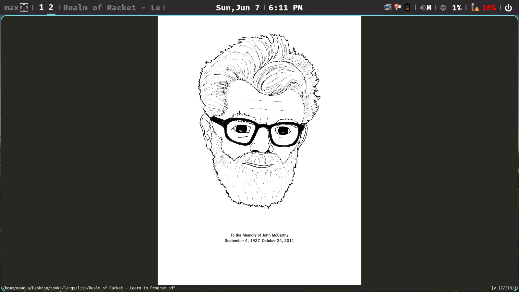Click the PDF file path in status bar

(x=89, y=288)
